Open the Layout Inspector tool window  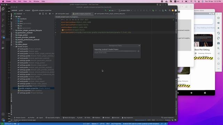(x=168, y=118)
